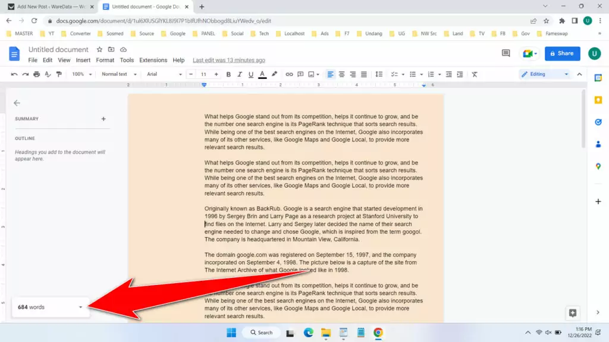Open Google Tasks in side panel
Screen dimensions: 609x342
pyautogui.click(x=598, y=122)
